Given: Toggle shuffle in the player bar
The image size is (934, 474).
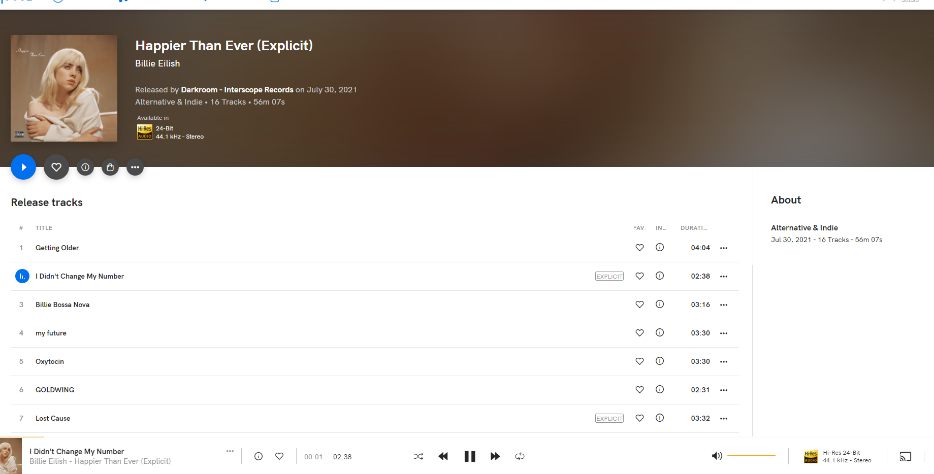Looking at the screenshot, I should [x=418, y=456].
